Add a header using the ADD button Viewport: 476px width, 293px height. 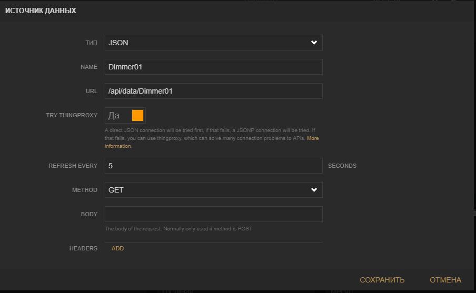(x=117, y=248)
